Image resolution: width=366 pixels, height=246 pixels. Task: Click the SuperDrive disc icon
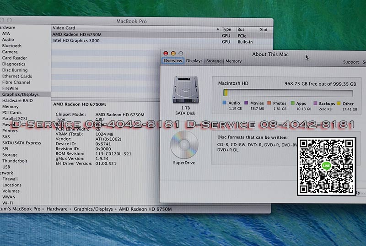point(184,145)
